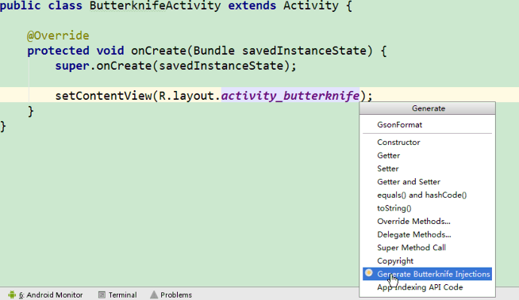Select Generate Butterknife Injections entry
The width and height of the screenshot is (519, 300).
tap(427, 274)
